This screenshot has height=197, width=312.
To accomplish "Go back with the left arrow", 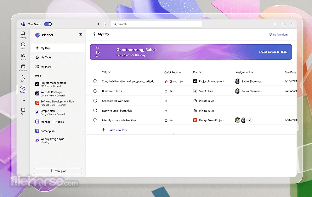I will (99, 24).
